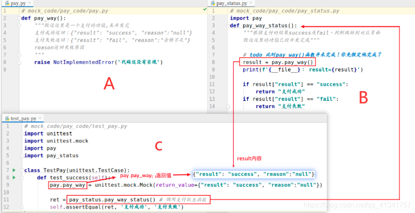Collapse the imports fold in test_pay.py
Screen dimensions: 415x213
click(x=22, y=134)
